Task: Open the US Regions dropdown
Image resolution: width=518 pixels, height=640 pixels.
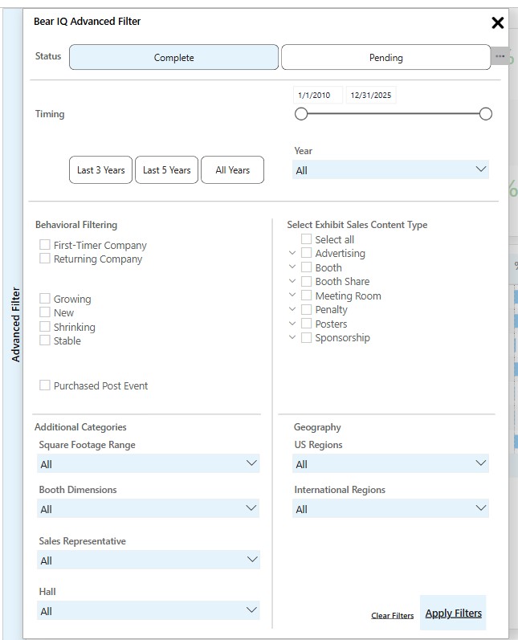Action: point(390,464)
